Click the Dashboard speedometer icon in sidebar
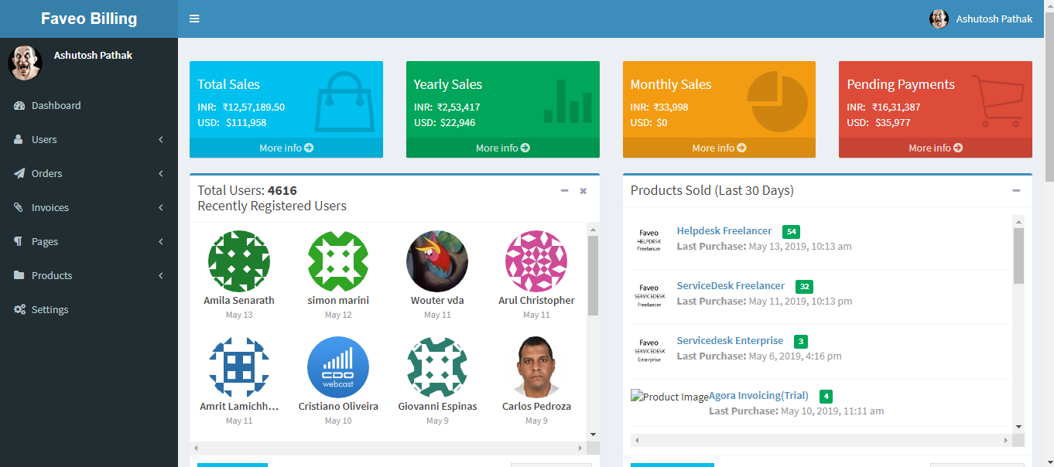 click(x=19, y=106)
